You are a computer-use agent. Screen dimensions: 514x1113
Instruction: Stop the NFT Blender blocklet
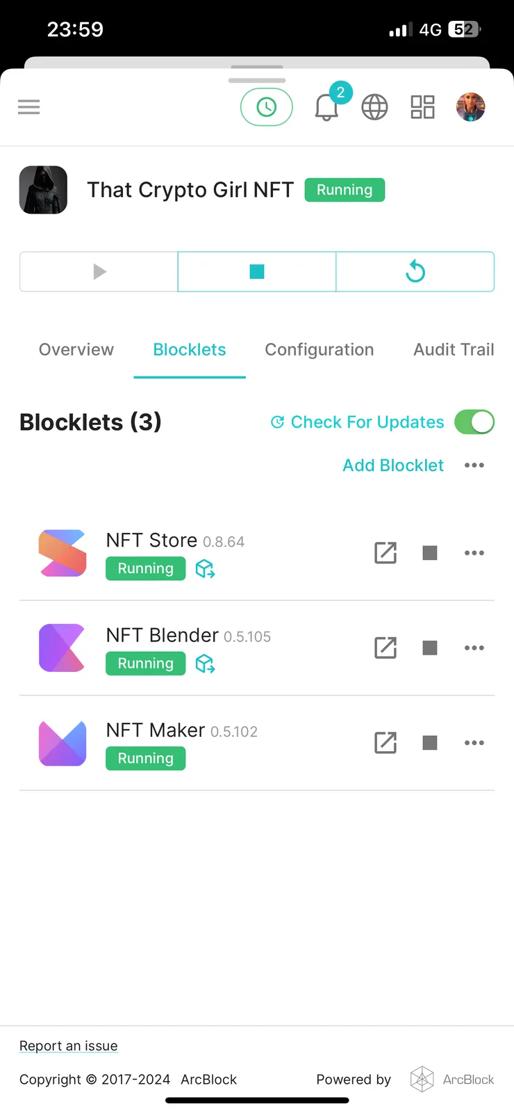coord(430,648)
